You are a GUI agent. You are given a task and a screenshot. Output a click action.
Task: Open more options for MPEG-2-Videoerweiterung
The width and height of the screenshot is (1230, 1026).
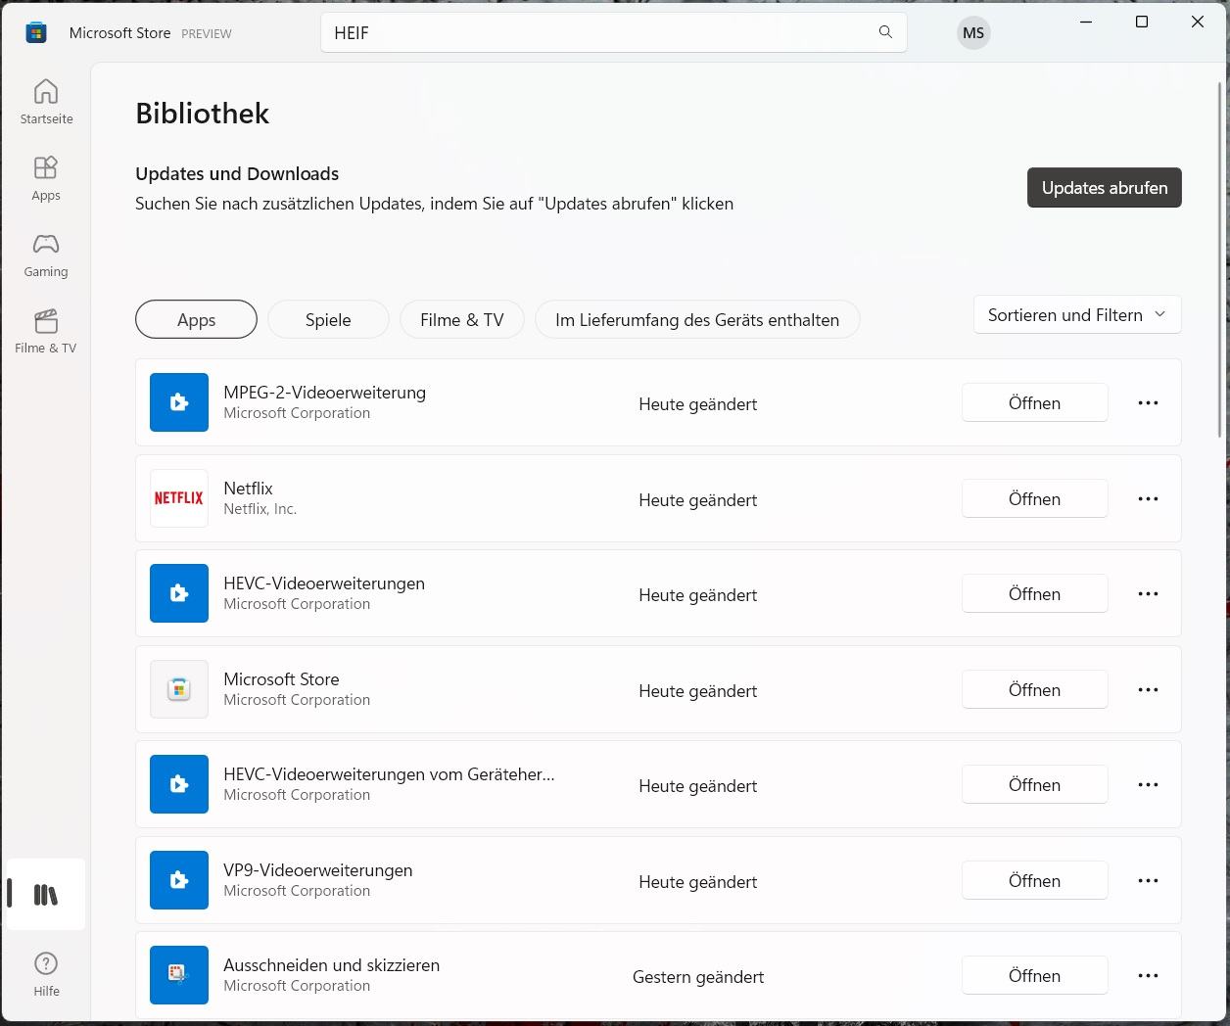[1148, 402]
